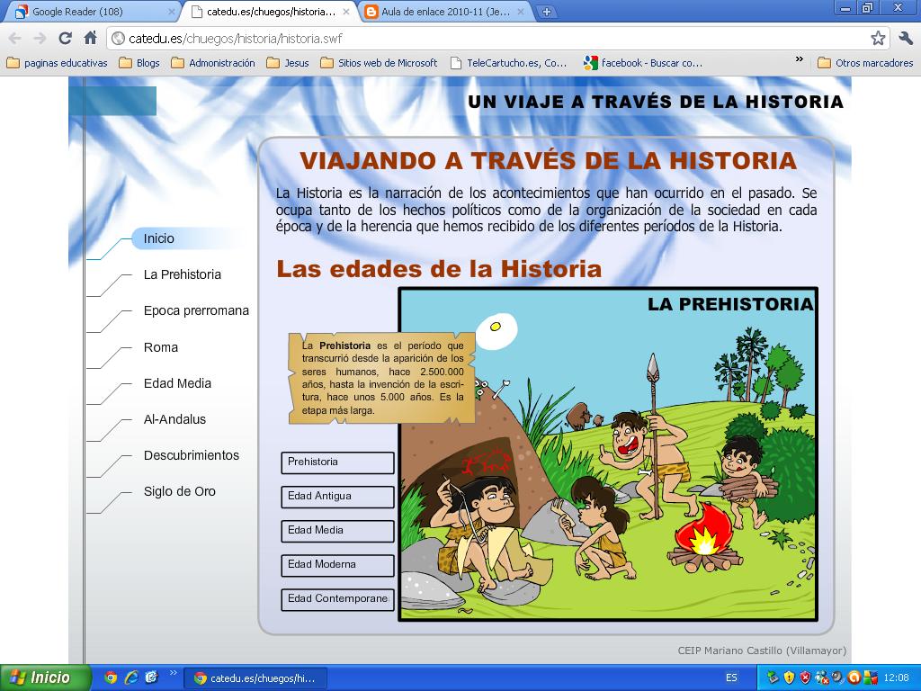Open the Otros marcadores folder
The image size is (921, 691).
(866, 63)
